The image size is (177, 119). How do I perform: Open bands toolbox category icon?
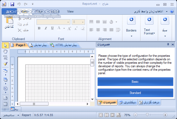[x=5, y=71]
